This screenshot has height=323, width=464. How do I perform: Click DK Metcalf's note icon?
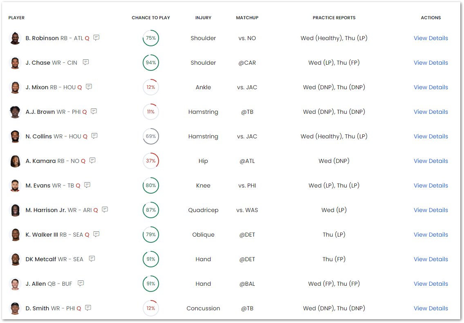pos(92,259)
